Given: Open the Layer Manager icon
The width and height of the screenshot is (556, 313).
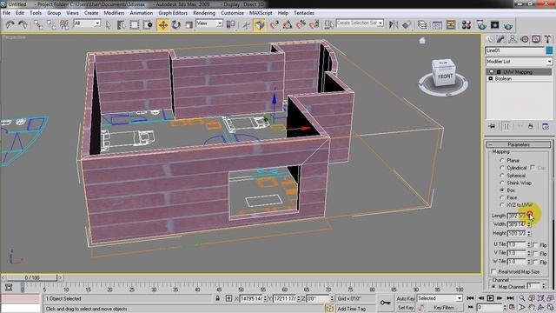Looking at the screenshot, I should click(422, 25).
